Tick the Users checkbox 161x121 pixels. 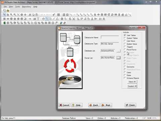(125, 72)
